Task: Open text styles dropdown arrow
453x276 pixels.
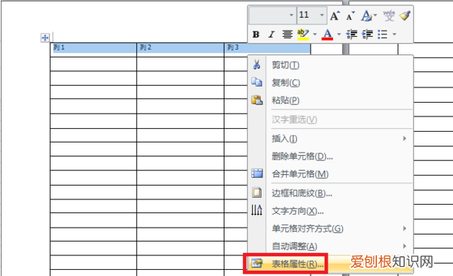Action: click(x=375, y=15)
